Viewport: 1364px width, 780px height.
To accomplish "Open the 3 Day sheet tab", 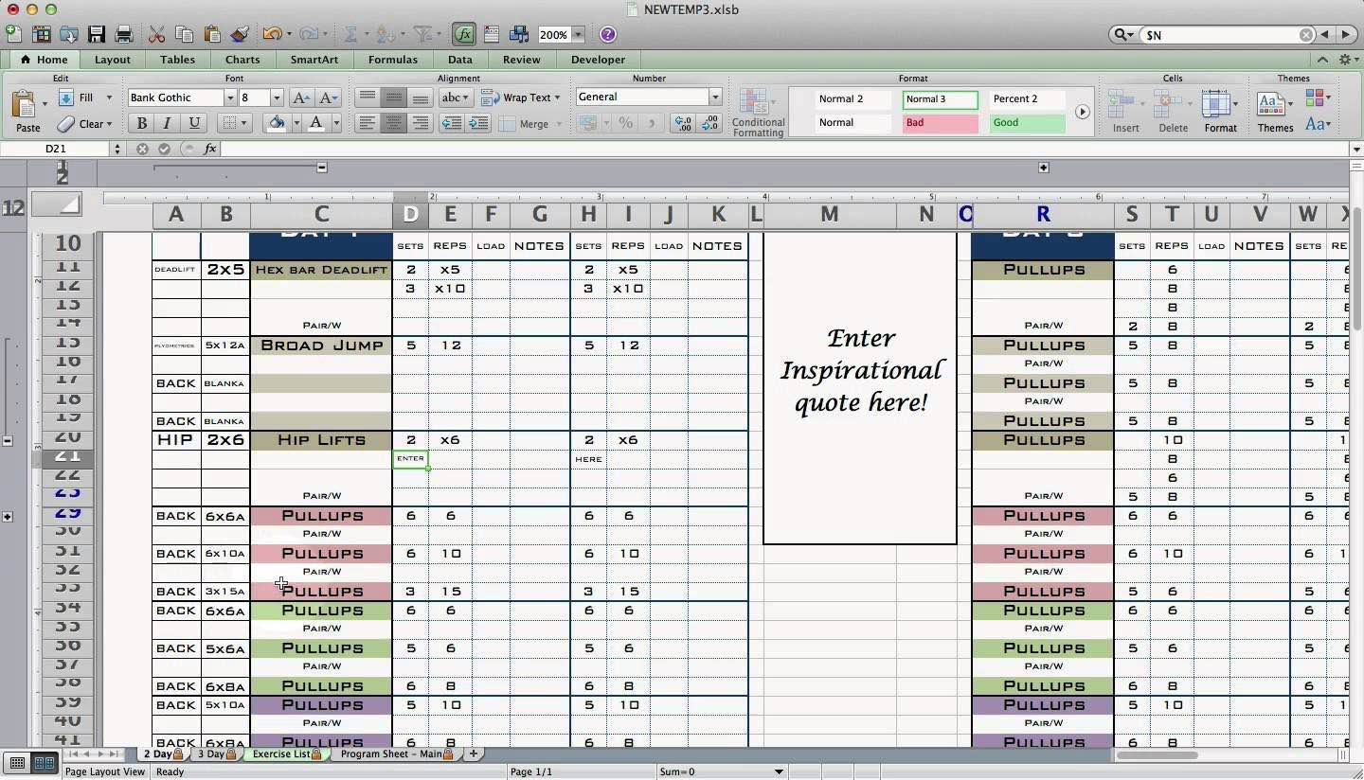I will click(x=212, y=754).
